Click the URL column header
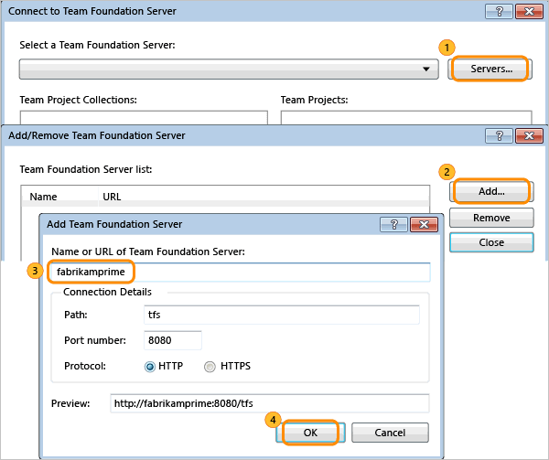Screen dimensions: 549x460 pos(264,197)
